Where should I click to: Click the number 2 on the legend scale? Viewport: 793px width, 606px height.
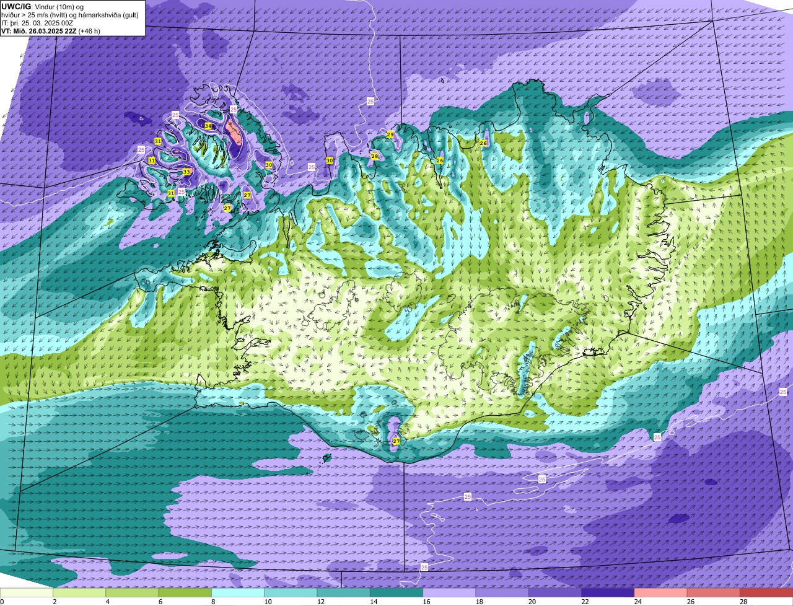point(55,602)
